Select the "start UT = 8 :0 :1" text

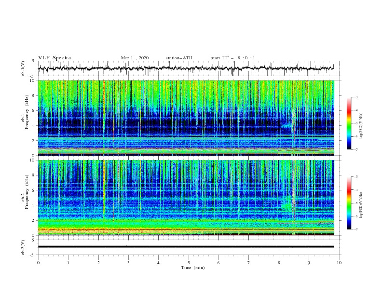(233, 58)
